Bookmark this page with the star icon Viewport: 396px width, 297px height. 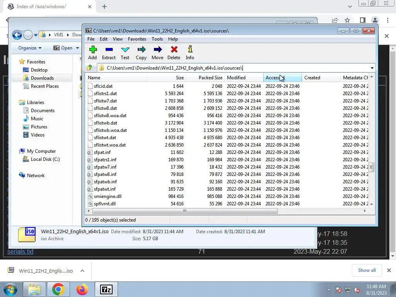click(347, 20)
